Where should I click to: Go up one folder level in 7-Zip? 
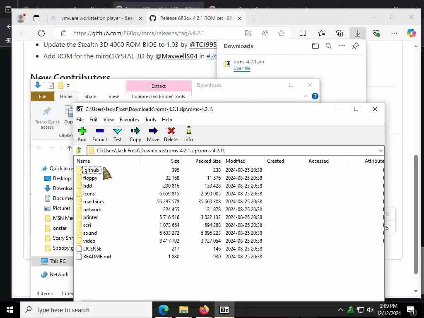[79, 150]
